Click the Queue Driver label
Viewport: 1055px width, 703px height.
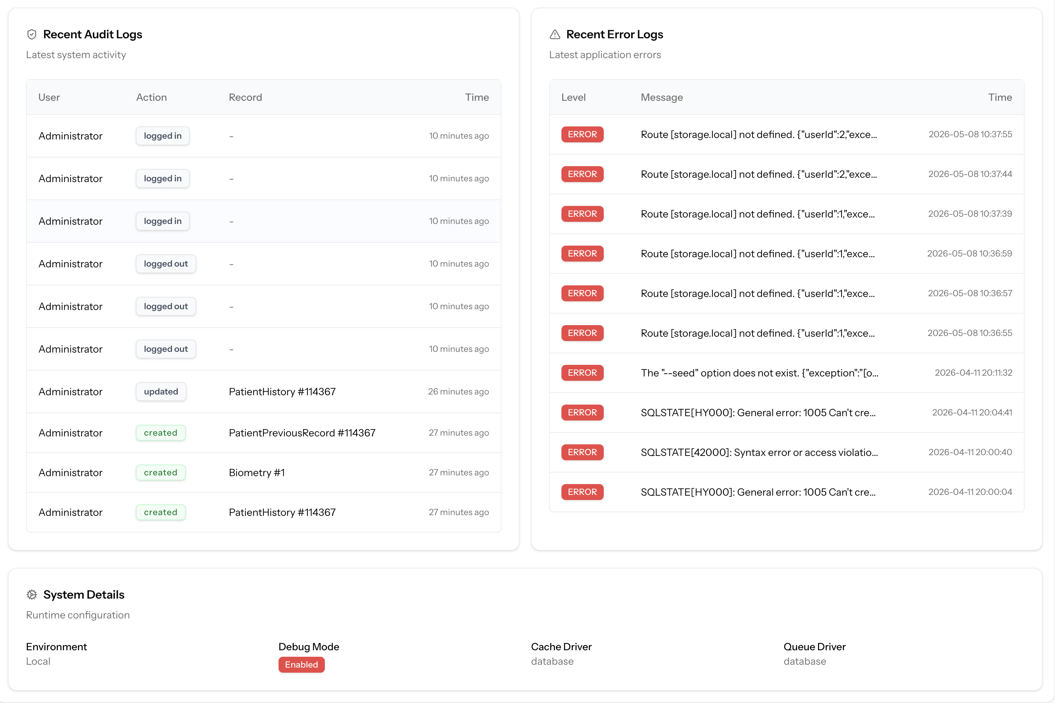pos(814,647)
